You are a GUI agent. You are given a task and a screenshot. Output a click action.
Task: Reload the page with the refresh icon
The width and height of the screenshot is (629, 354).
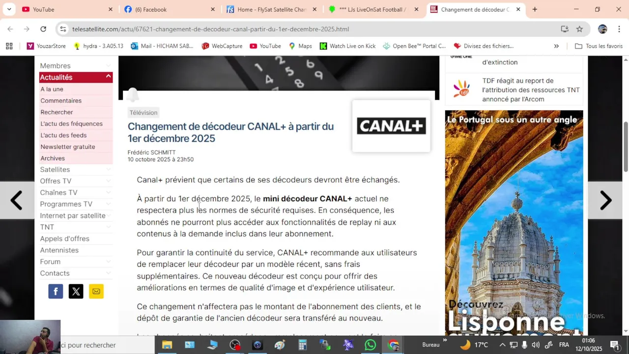coord(43,29)
